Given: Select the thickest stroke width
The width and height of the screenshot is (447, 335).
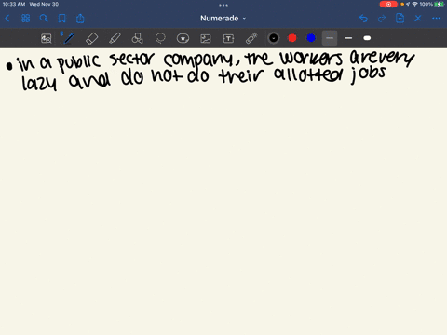Looking at the screenshot, I should pos(367,38).
